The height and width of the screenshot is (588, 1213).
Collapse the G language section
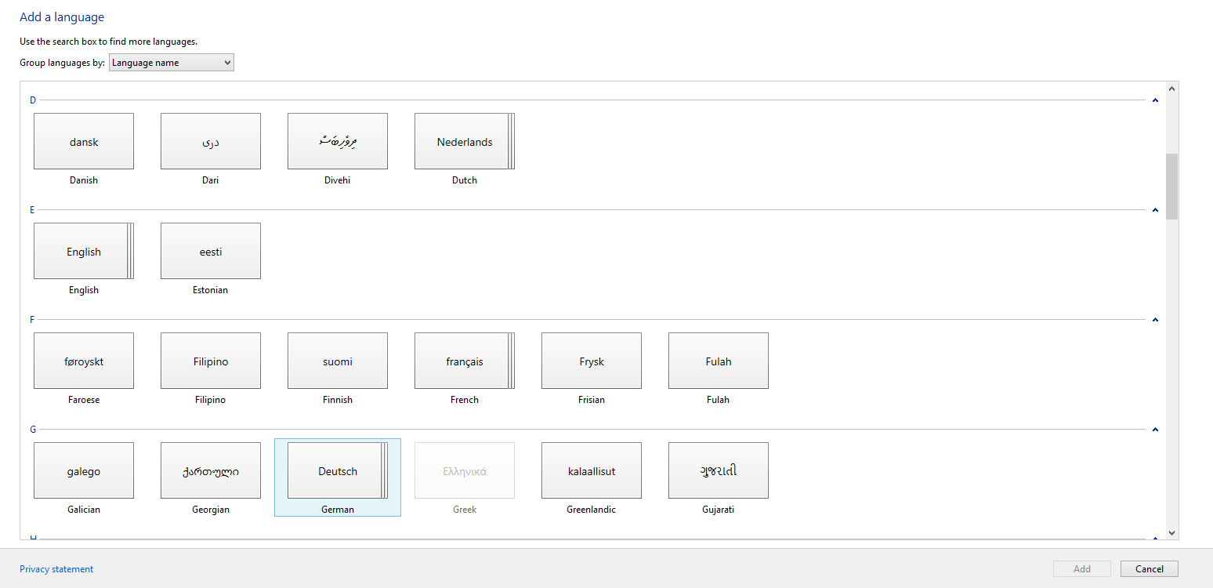(1155, 429)
